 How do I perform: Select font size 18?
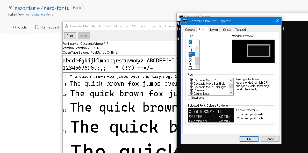tap(191, 51)
